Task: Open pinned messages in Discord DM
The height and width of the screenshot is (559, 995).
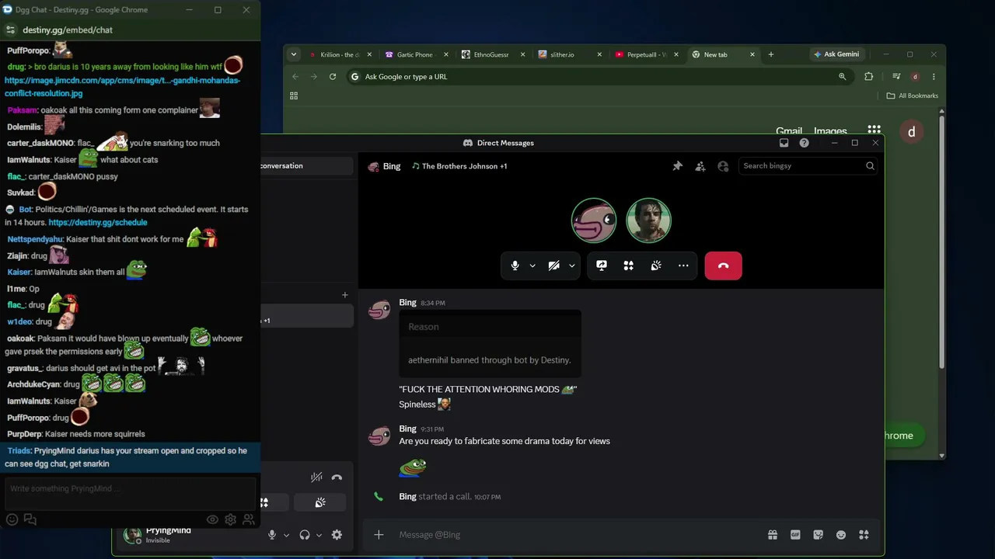Action: 677,166
